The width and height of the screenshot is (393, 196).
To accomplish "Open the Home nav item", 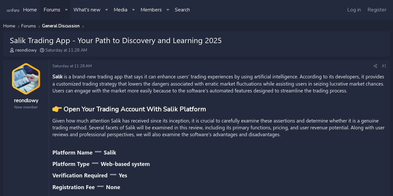I will [x=30, y=10].
